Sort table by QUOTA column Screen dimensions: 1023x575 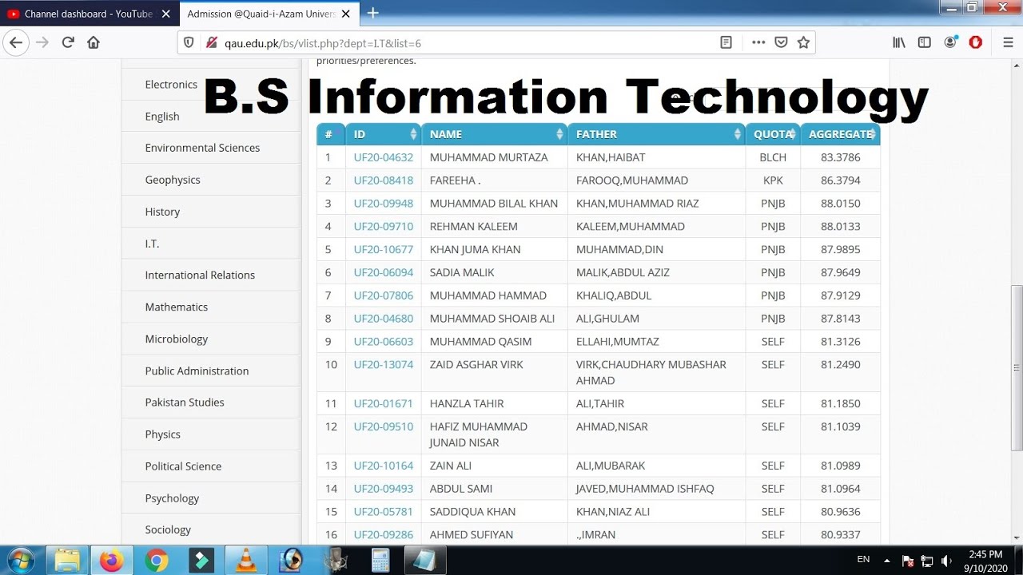(x=773, y=134)
